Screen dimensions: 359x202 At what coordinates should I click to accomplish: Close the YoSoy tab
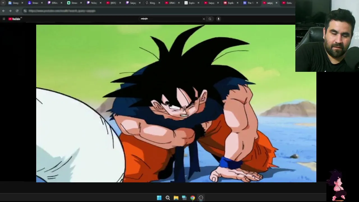pyautogui.click(x=100, y=3)
